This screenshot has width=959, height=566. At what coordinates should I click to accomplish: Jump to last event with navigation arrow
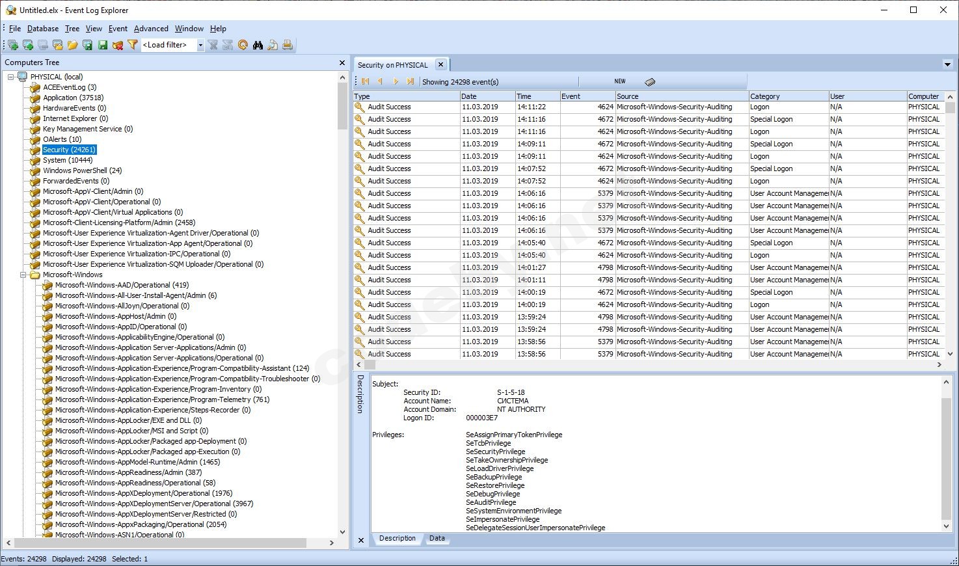pos(410,81)
